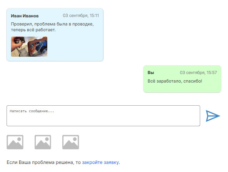Click the reply "Всё заработало, спасибо!"

(x=175, y=81)
